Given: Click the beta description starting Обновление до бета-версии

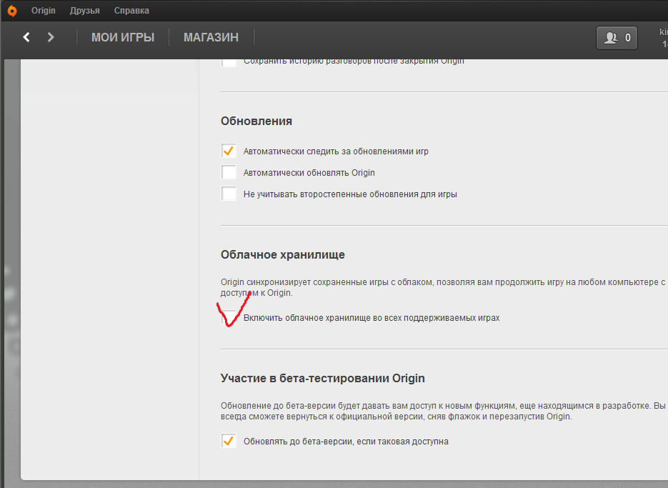Looking at the screenshot, I should point(443,411).
